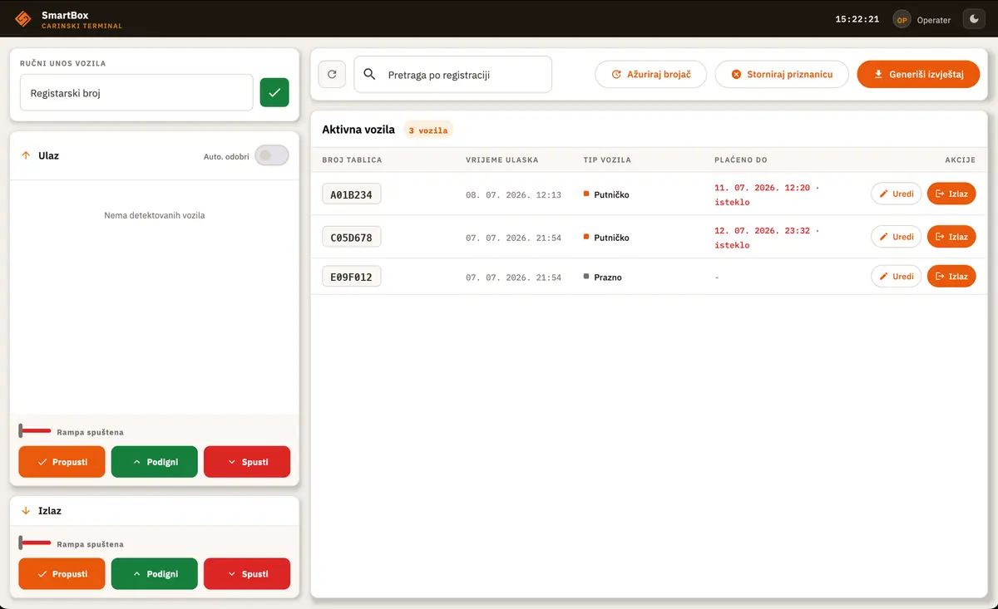Click the Nema detektovanih vozila message
Viewport: 998px width, 609px height.
tap(155, 215)
